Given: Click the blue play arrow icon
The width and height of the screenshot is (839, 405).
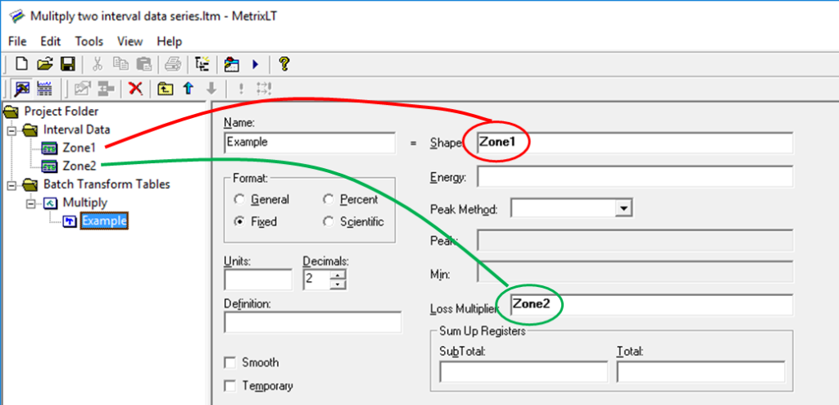Looking at the screenshot, I should 256,64.
